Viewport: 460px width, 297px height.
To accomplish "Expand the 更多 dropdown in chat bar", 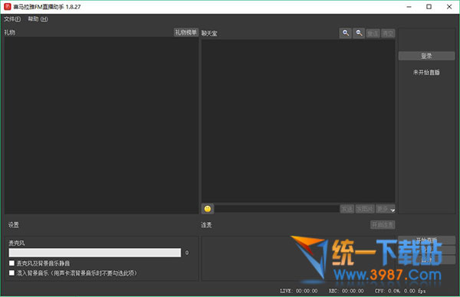I will [x=386, y=209].
